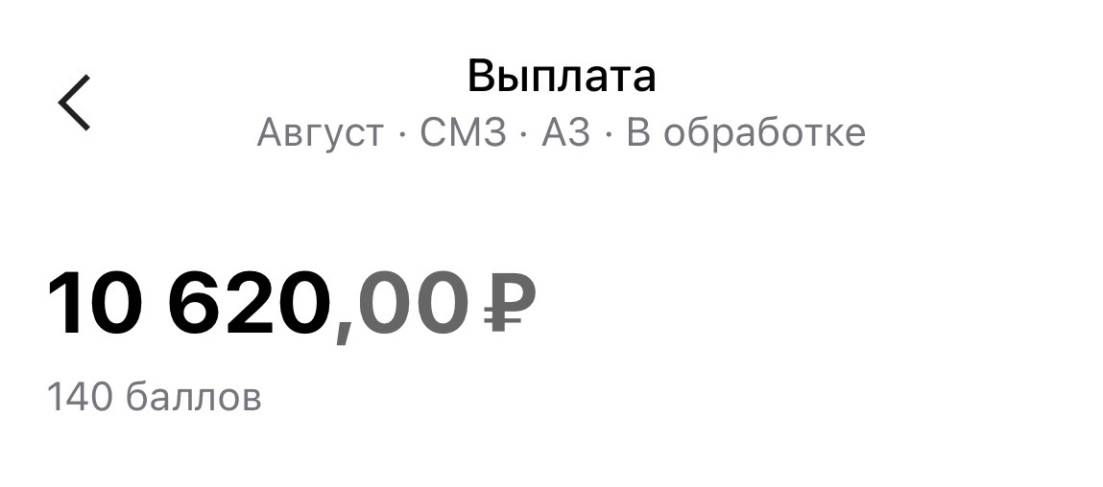
Task: Click the gray ,00 kopecks portion
Action: (x=401, y=307)
